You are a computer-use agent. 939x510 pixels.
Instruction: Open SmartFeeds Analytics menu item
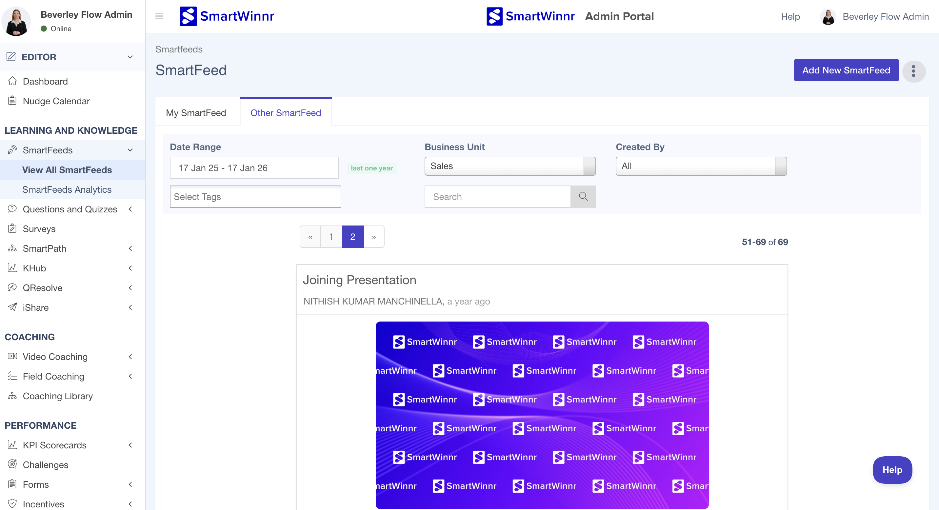[x=67, y=189]
